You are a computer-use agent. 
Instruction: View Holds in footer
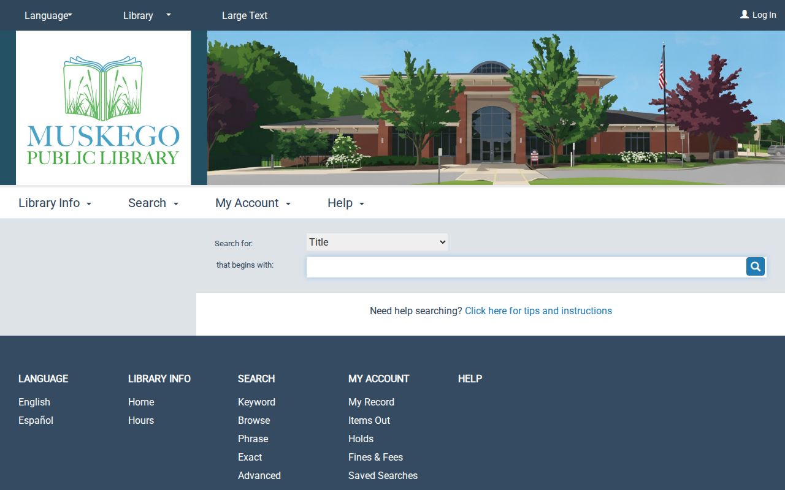tap(361, 439)
